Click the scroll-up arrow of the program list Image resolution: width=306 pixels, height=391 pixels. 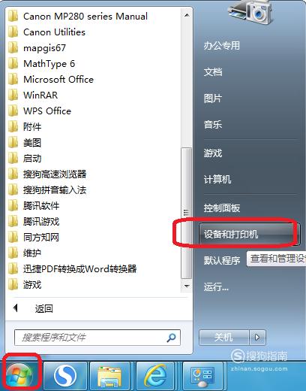[x=186, y=15]
